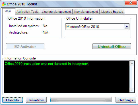Click the 'N/A' architecture value
The height and width of the screenshot is (105, 138).
[x=46, y=32]
